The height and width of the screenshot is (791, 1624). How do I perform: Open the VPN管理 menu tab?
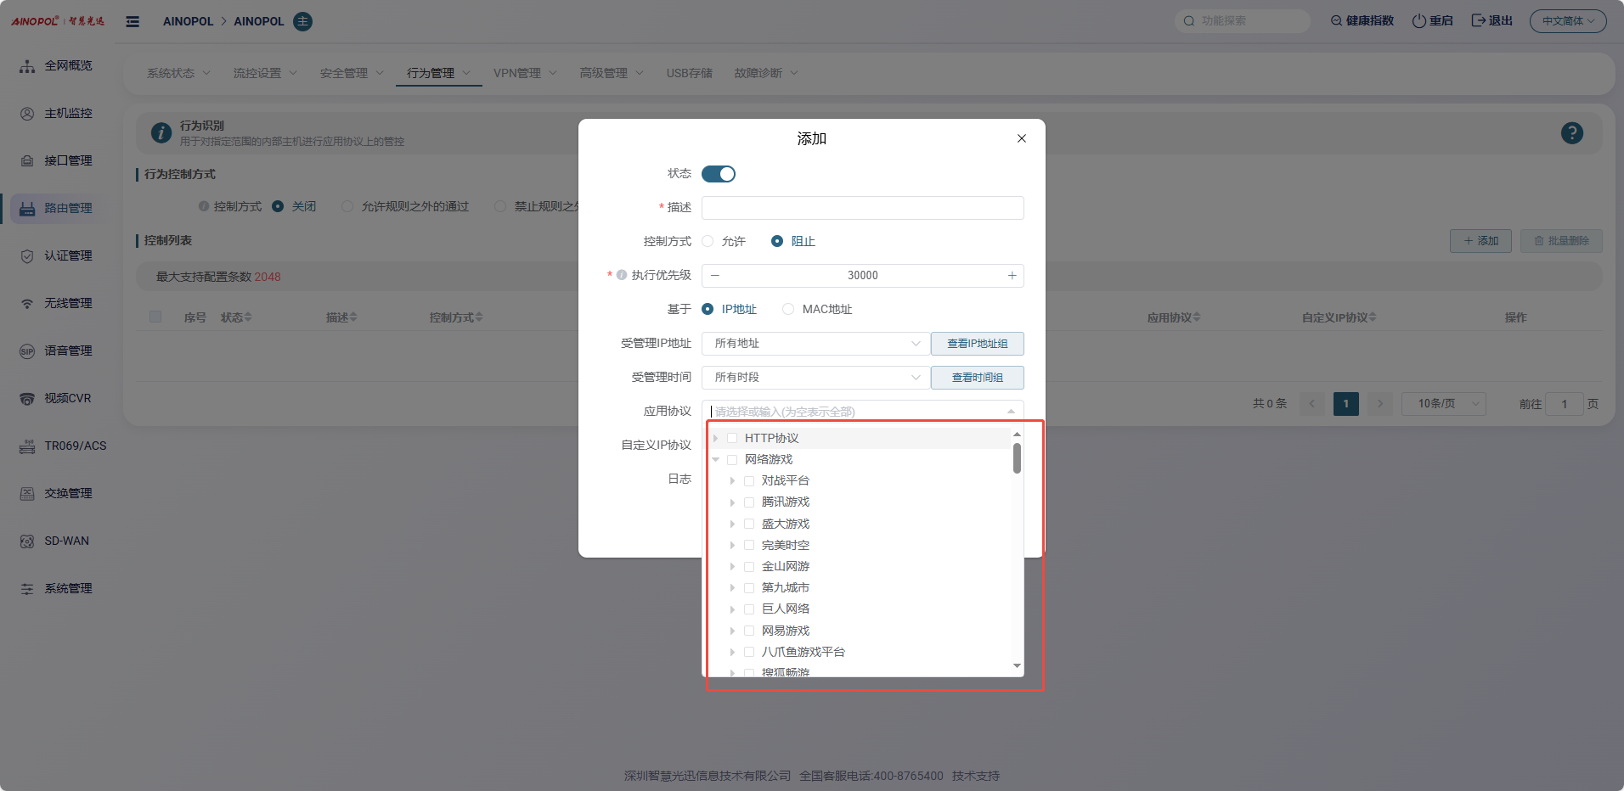point(524,73)
